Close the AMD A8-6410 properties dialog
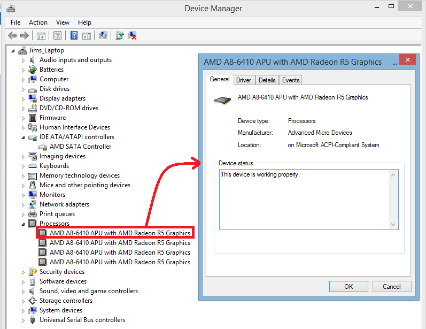 coord(407,59)
